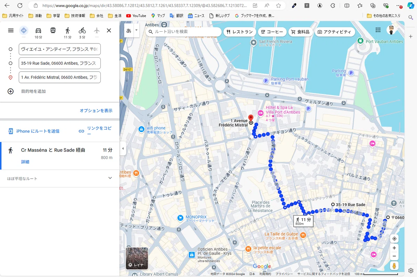Click the red destination pin on map
Screen dimensions: 417x277
(x=251, y=118)
